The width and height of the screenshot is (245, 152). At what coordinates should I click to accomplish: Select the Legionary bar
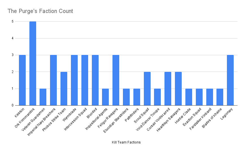coord(230,80)
